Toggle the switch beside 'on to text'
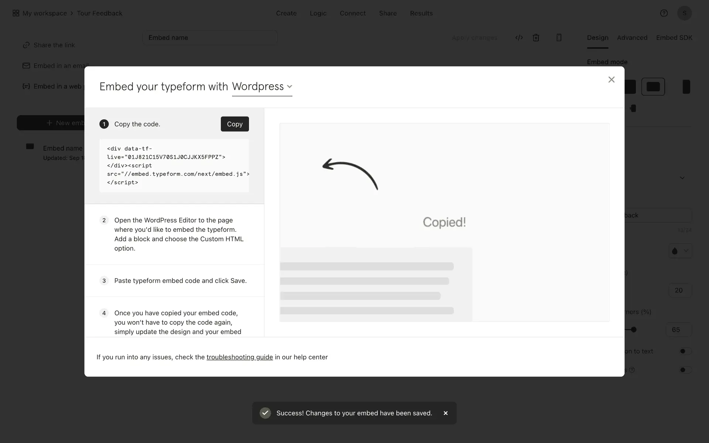 point(685,351)
